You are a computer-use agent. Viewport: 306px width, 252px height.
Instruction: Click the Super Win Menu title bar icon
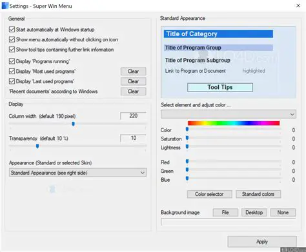(x=5, y=6)
